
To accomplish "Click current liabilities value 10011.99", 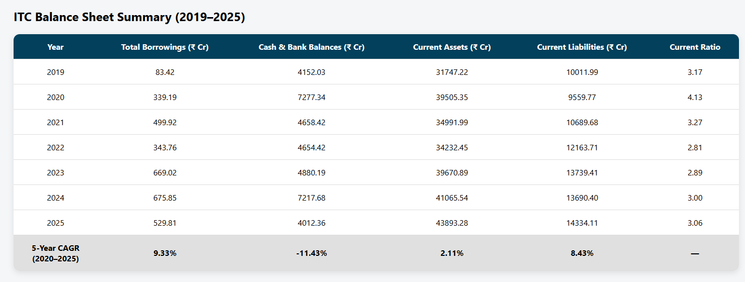I will coord(582,72).
